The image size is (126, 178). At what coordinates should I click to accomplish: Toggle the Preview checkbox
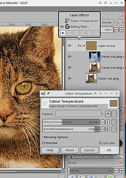coord(43,143)
